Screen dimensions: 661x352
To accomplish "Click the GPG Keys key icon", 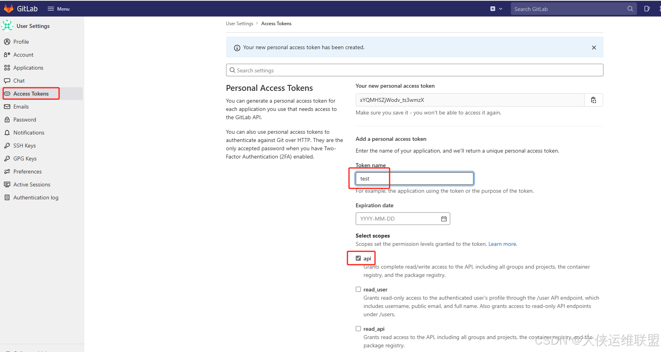I will coord(7,158).
